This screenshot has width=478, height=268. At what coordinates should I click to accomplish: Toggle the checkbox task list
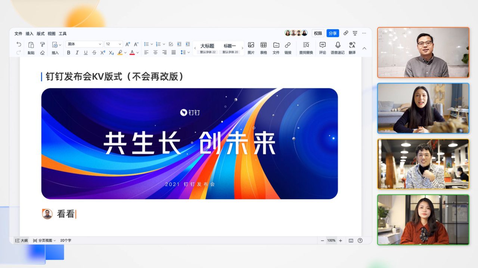171,44
